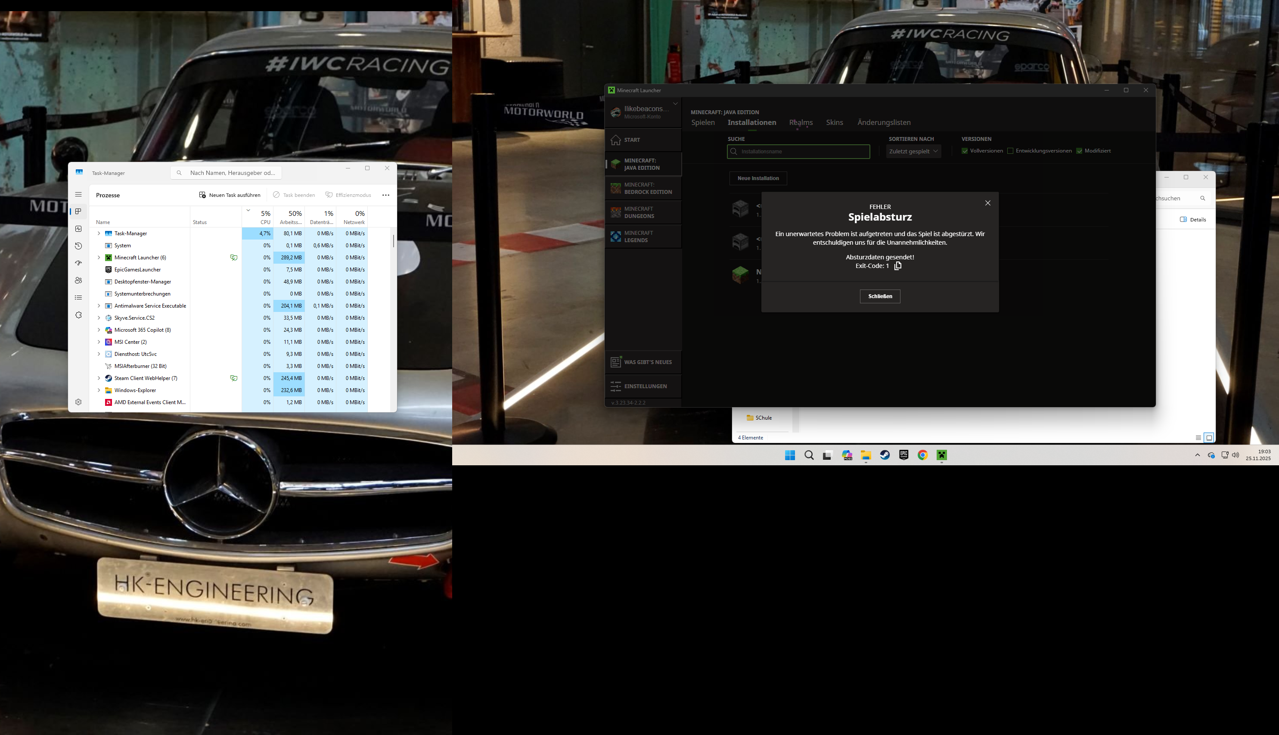Open Task Manager hamburger navigation menu

click(78, 194)
